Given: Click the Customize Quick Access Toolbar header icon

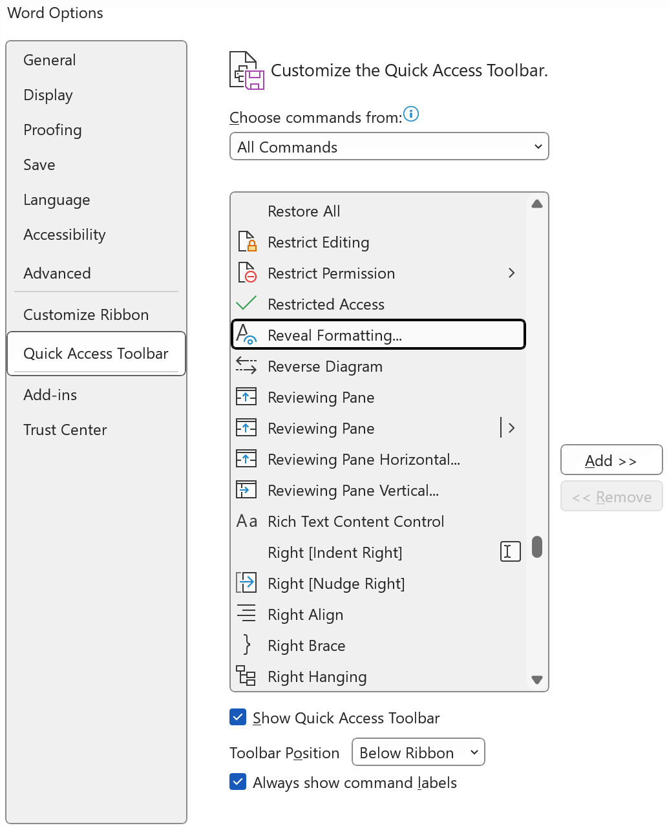Looking at the screenshot, I should 247,70.
